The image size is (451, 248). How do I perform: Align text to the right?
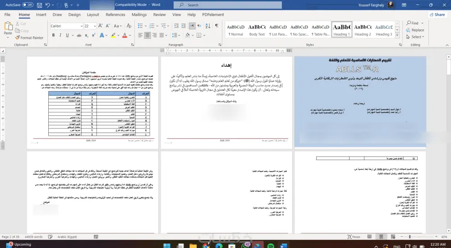pos(155,35)
